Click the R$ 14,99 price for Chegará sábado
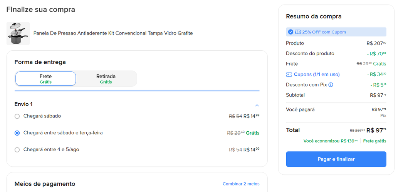 click(251, 116)
